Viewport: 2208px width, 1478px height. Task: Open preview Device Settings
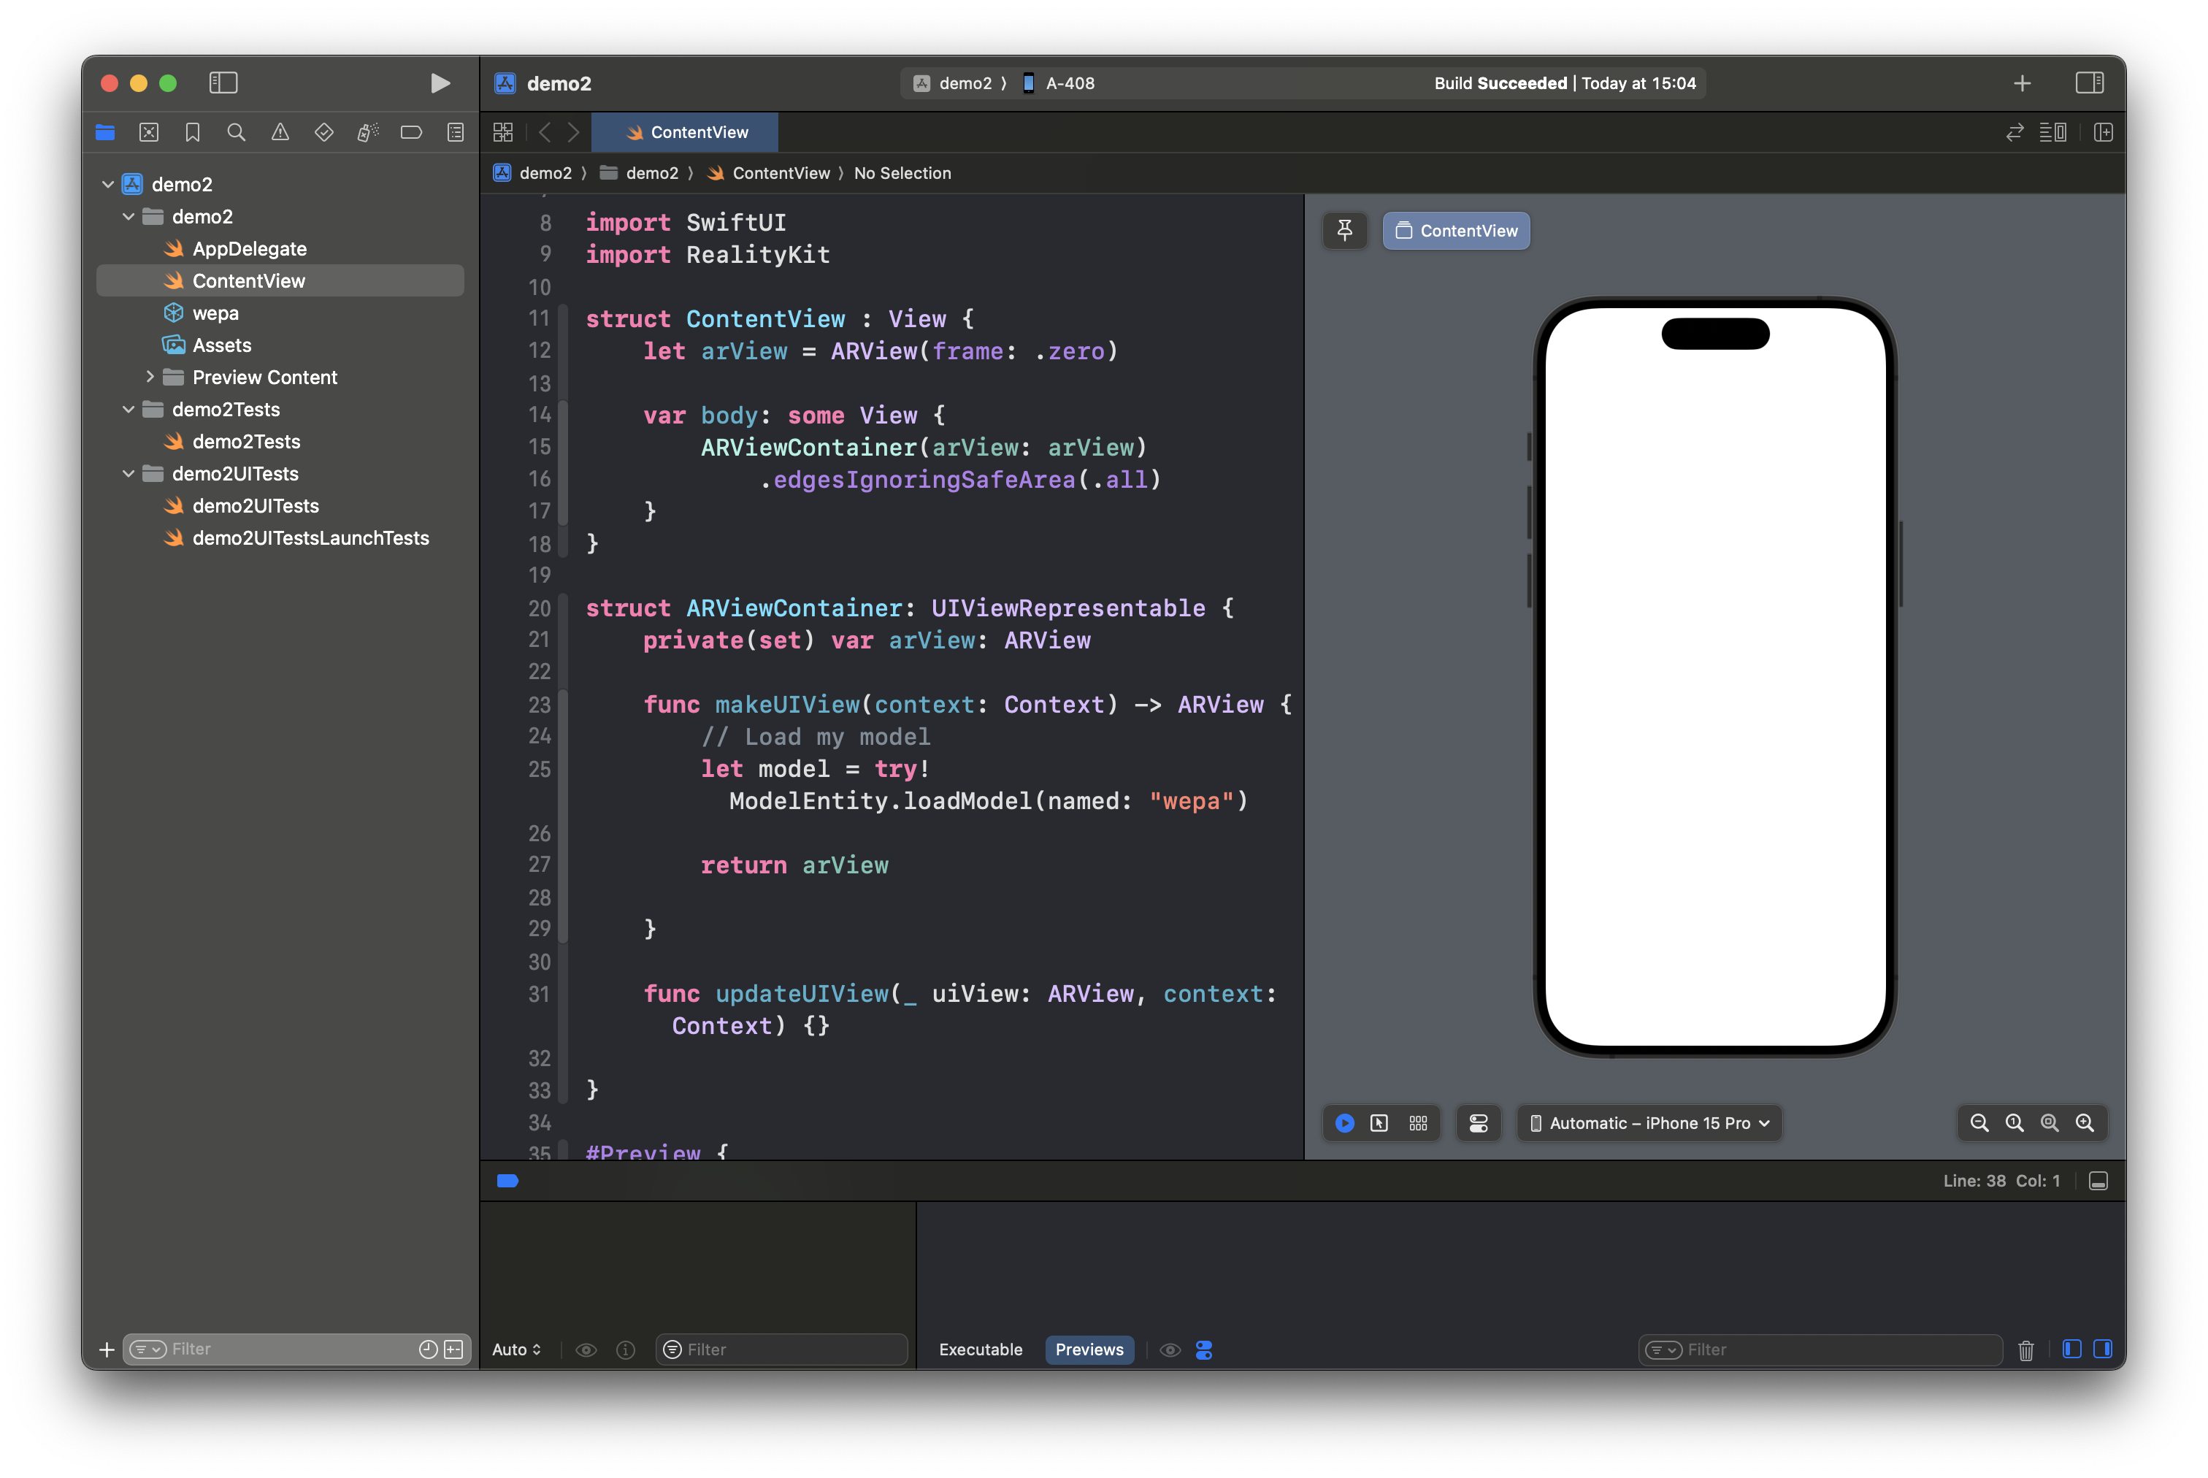coord(1478,1122)
